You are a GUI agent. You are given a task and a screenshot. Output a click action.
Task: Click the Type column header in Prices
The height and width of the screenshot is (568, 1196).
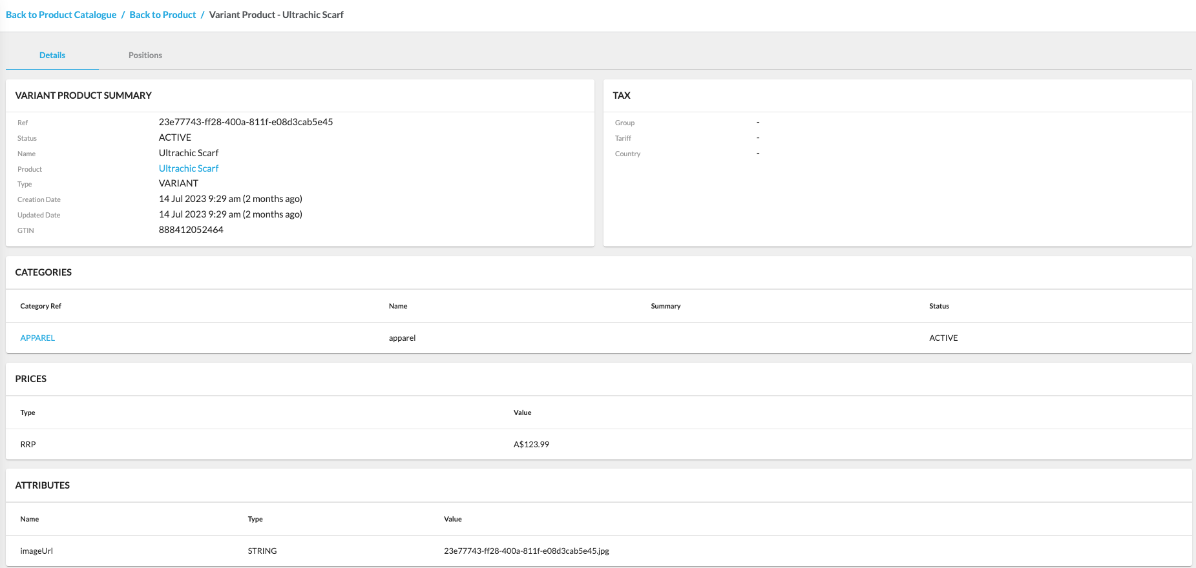28,413
